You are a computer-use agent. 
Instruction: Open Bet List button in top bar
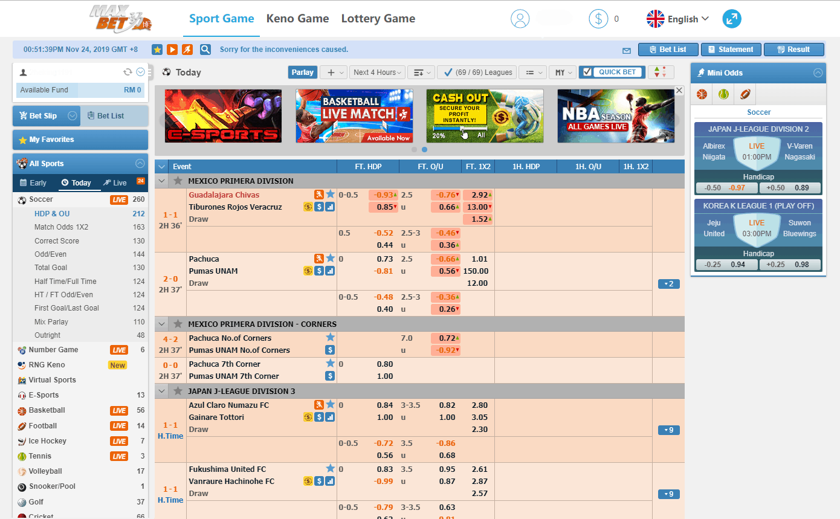click(668, 50)
